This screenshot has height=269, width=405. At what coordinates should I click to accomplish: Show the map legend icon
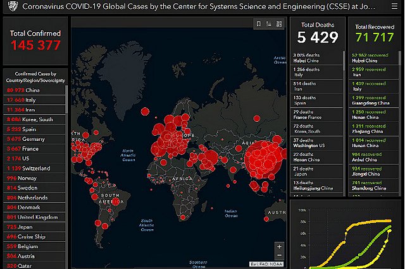click(269, 24)
